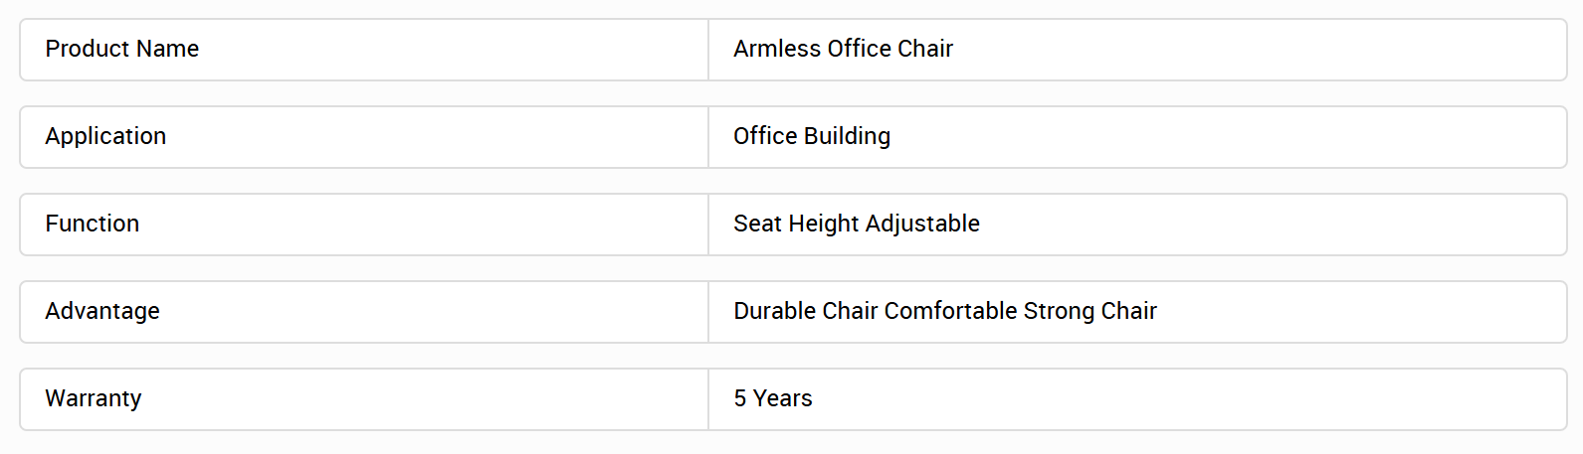Viewport: 1583px width, 454px height.
Task: Select the Armless Office Chair value
Action: [x=843, y=49]
